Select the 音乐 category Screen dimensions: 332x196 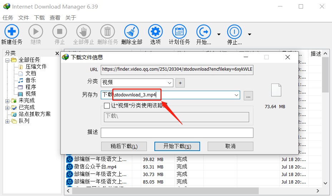31,80
